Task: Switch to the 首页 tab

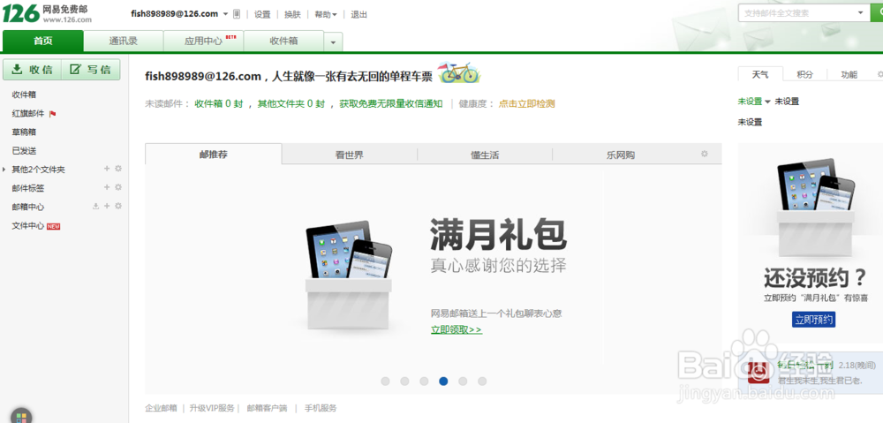Action: 42,42
